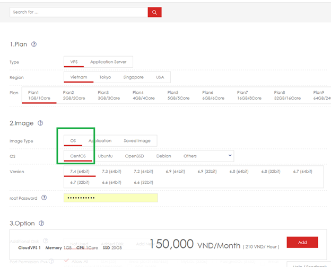Click the root Password field
331x267 pixels.
111,198
